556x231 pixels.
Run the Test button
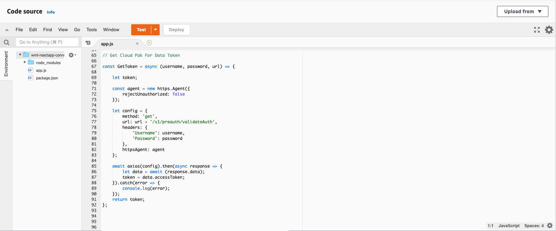pos(141,30)
